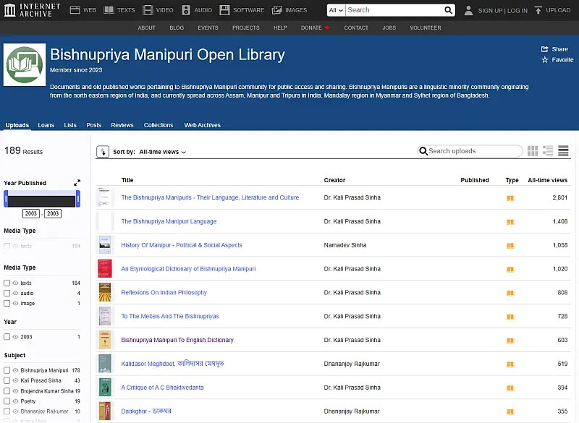This screenshot has height=423, width=579.
Task: Hide audio items using eye icon
Action: pos(15,293)
